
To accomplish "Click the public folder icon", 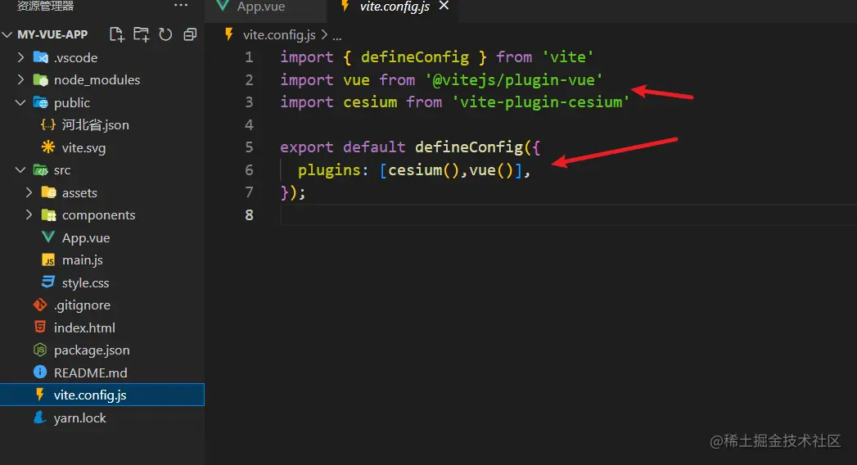I will coord(40,102).
